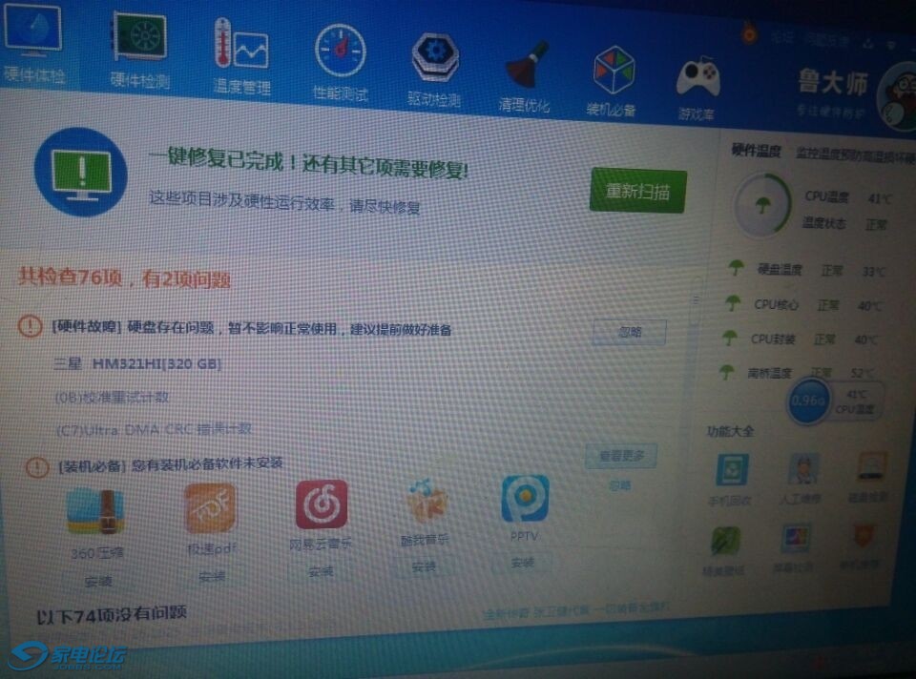The width and height of the screenshot is (916, 679).
Task: Open 性能测试 performance test gauge icon
Action: pyautogui.click(x=340, y=60)
